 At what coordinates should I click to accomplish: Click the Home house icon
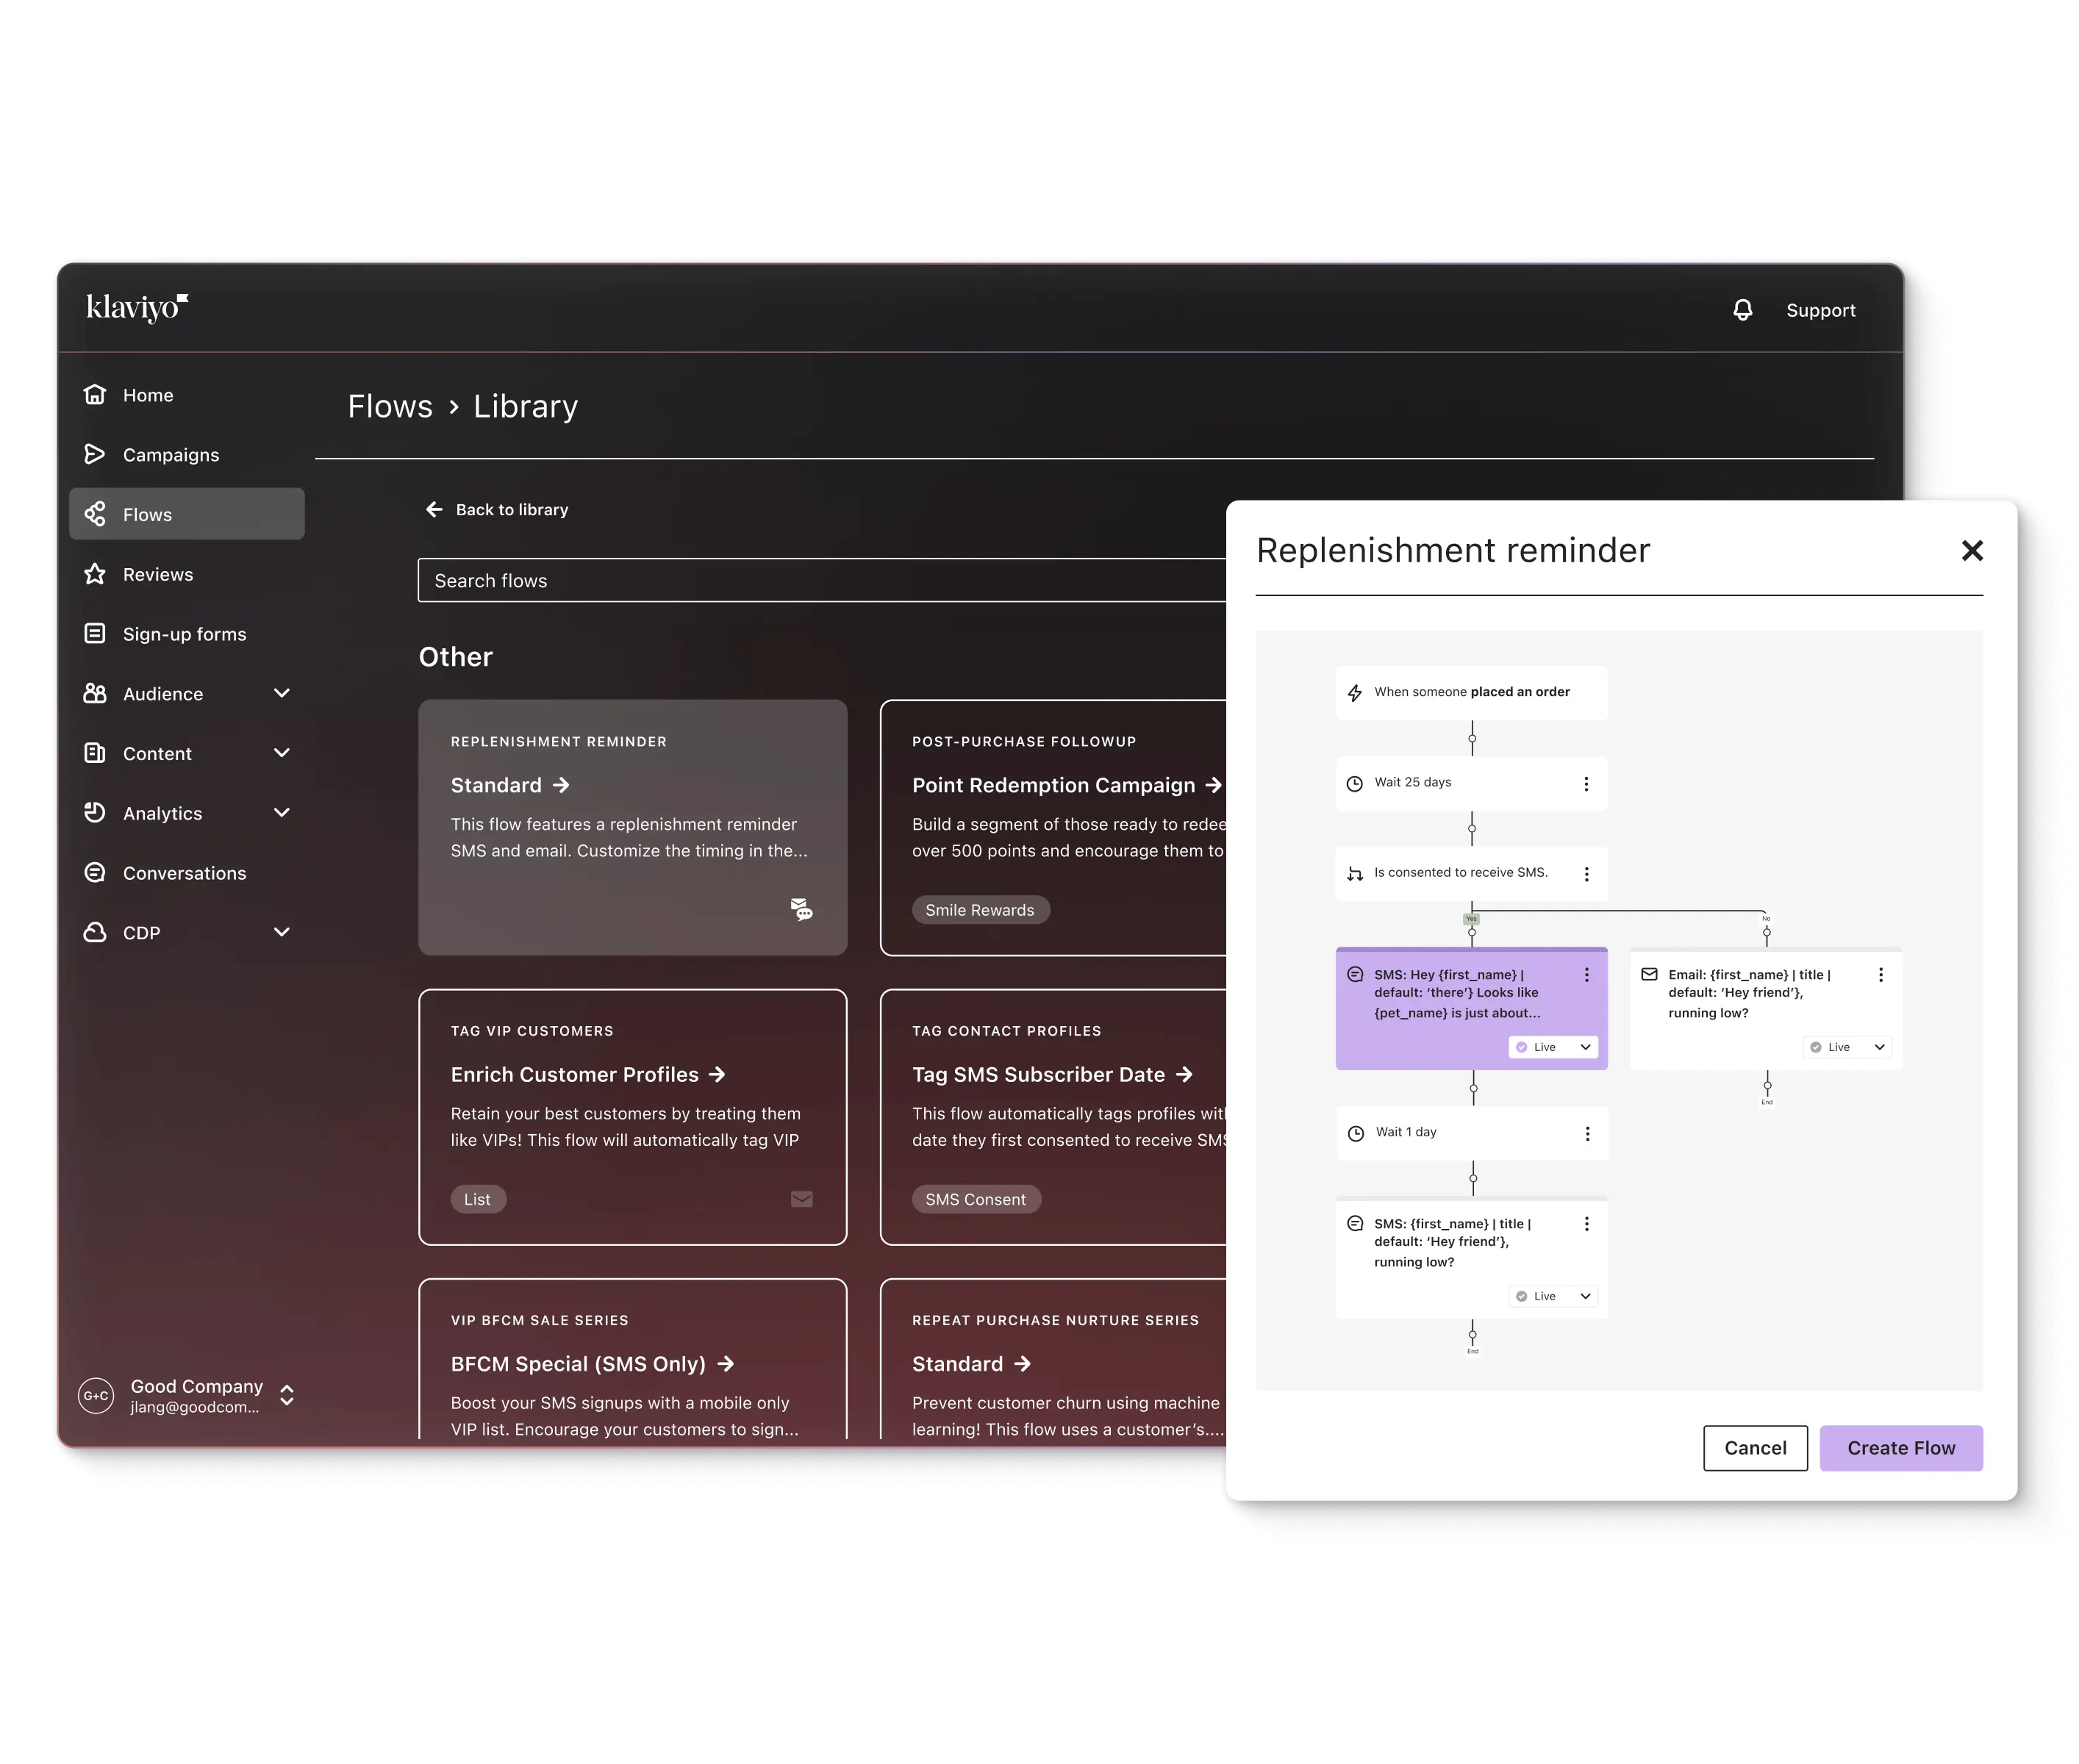pos(95,395)
